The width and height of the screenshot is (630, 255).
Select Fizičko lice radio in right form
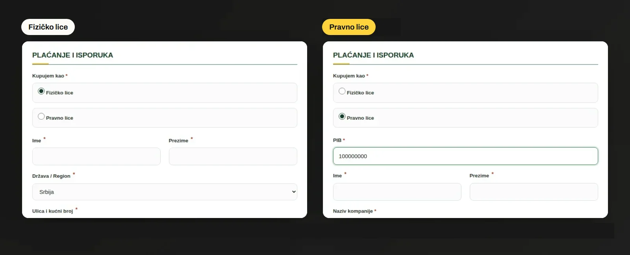342,91
